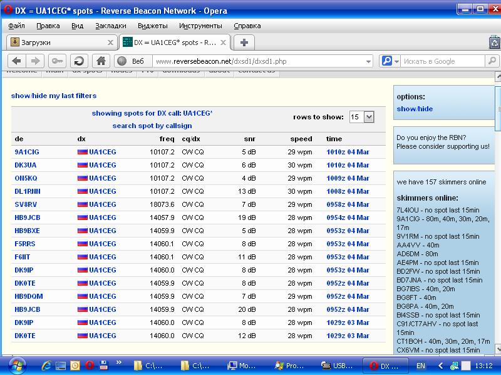
Task: Click the address bar URL field
Action: (259, 61)
